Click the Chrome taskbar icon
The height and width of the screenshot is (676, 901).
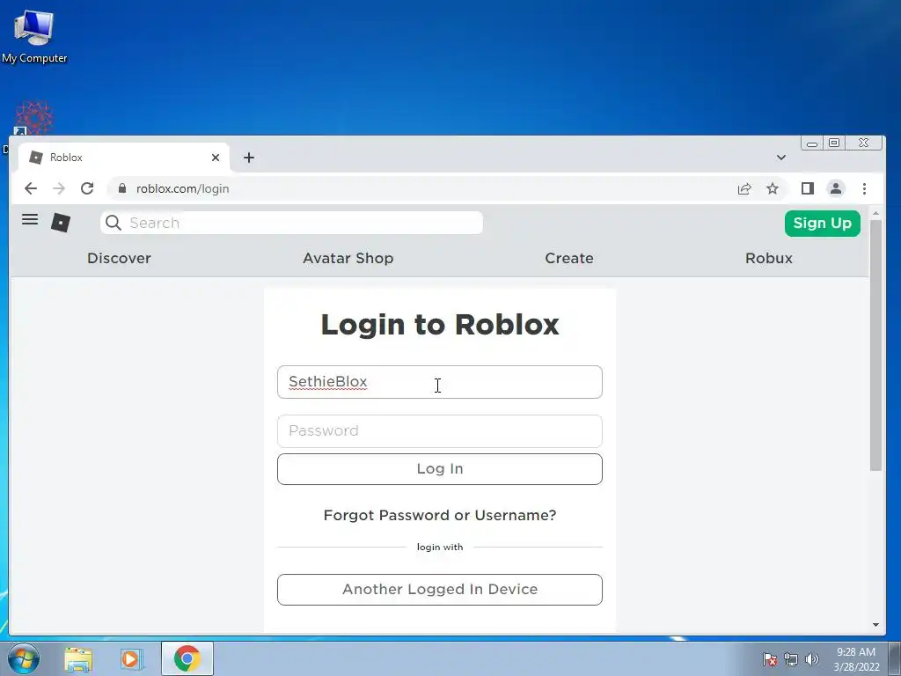coord(187,658)
